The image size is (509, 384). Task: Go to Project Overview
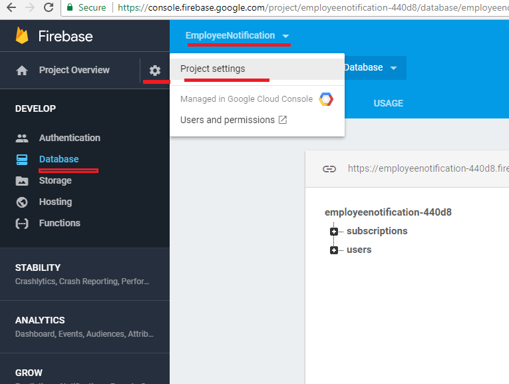[75, 70]
